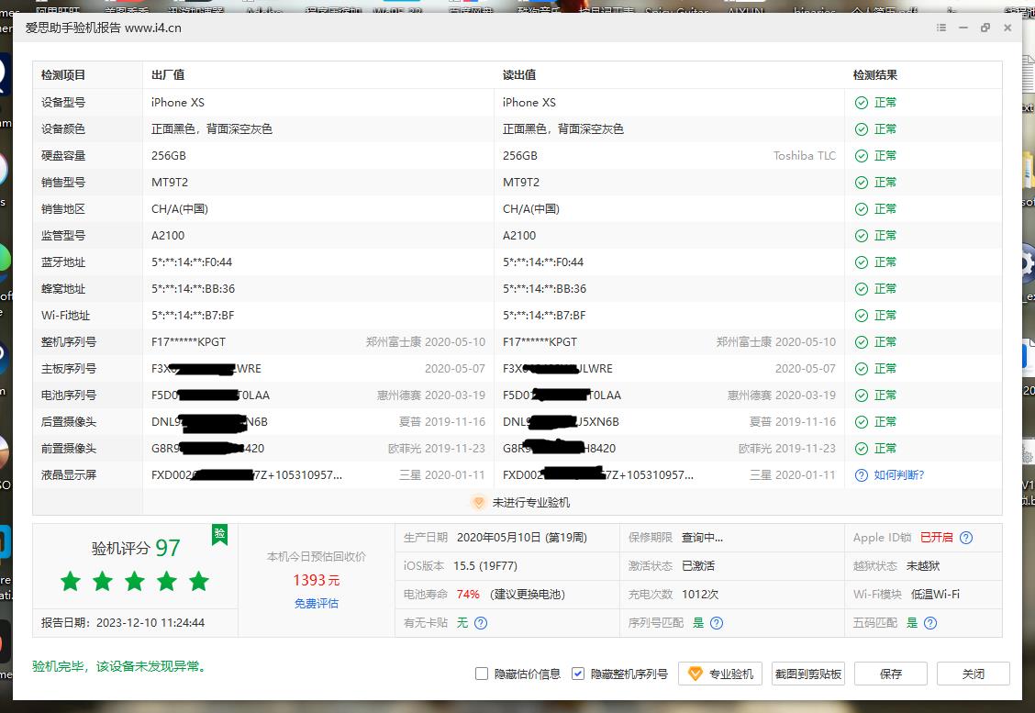Click the 检测结果 column header
This screenshot has height=713, width=1035.
875,75
